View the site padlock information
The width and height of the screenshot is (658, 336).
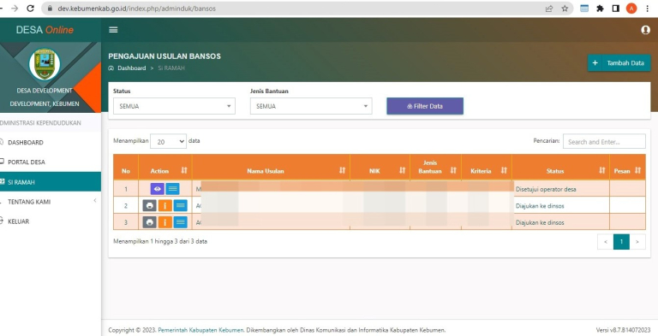click(x=51, y=9)
